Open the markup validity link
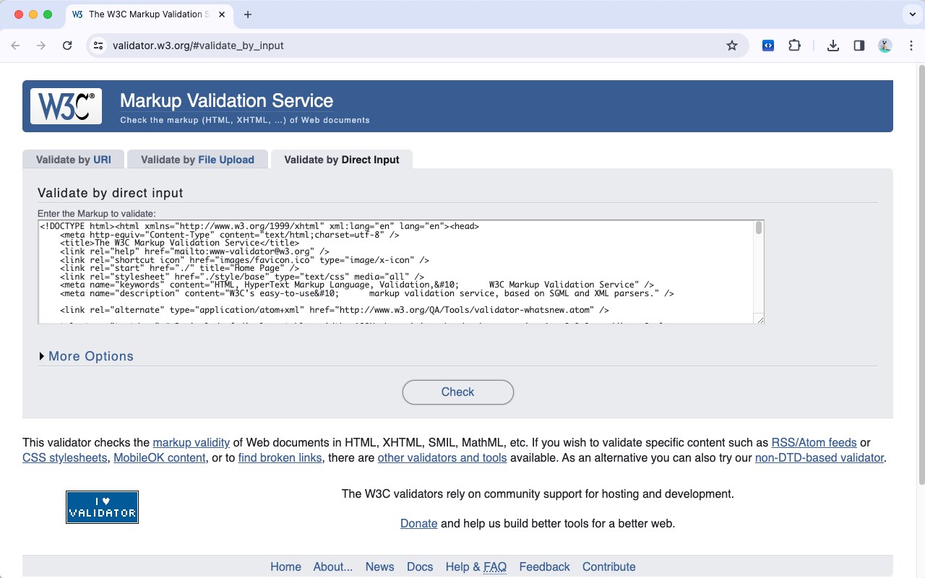925x578 pixels. pos(192,442)
